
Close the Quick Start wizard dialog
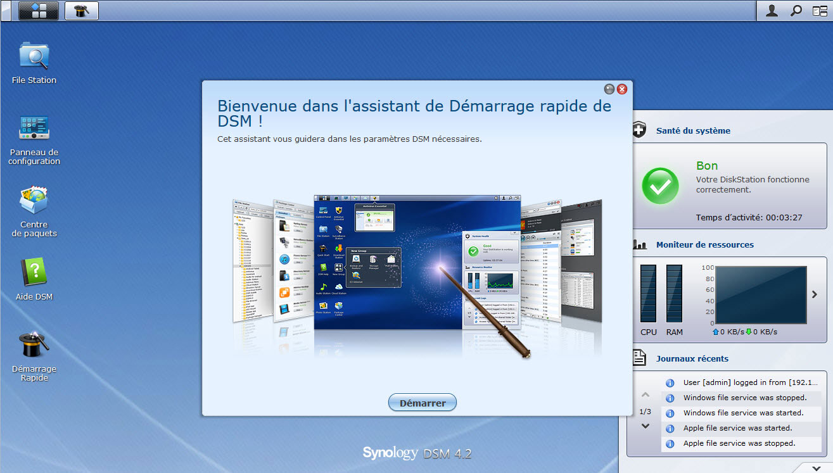(622, 89)
